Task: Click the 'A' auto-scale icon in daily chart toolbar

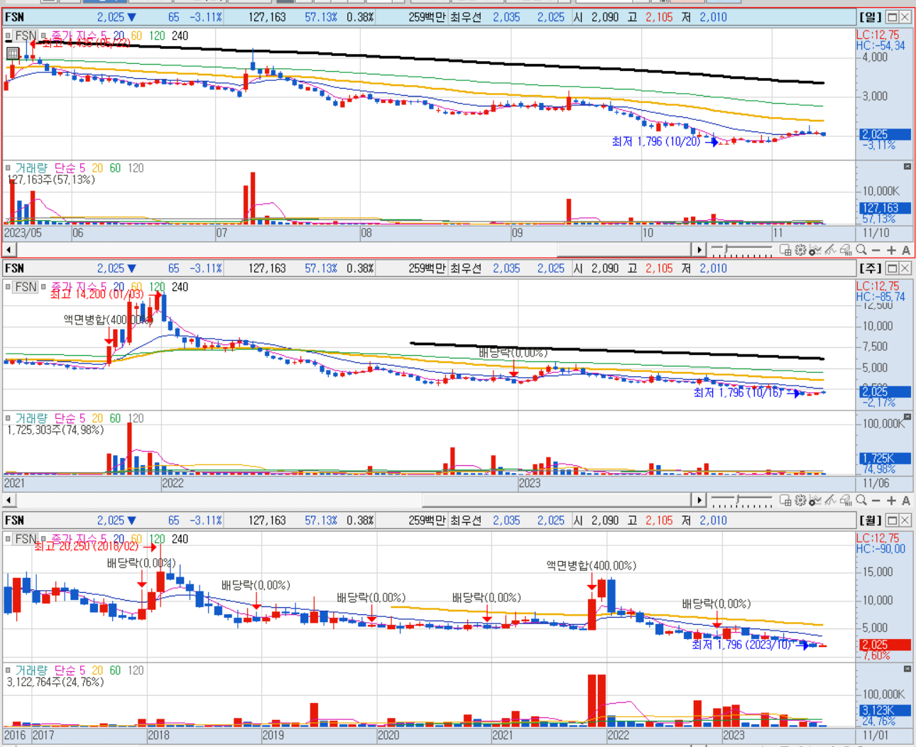Action: (x=906, y=250)
